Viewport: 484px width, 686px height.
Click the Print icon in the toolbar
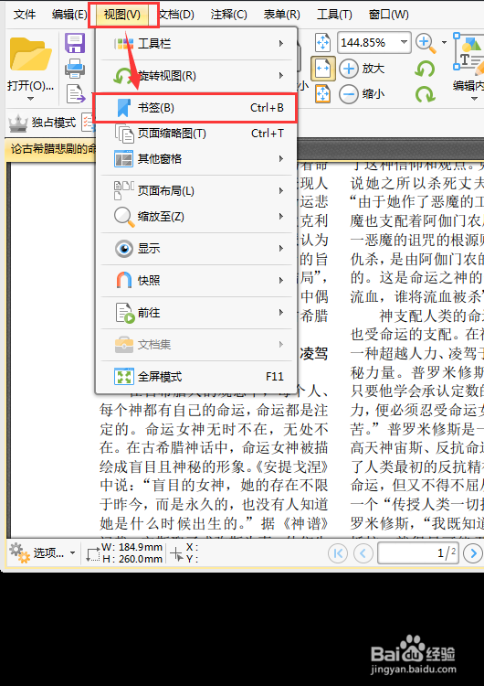coord(75,69)
